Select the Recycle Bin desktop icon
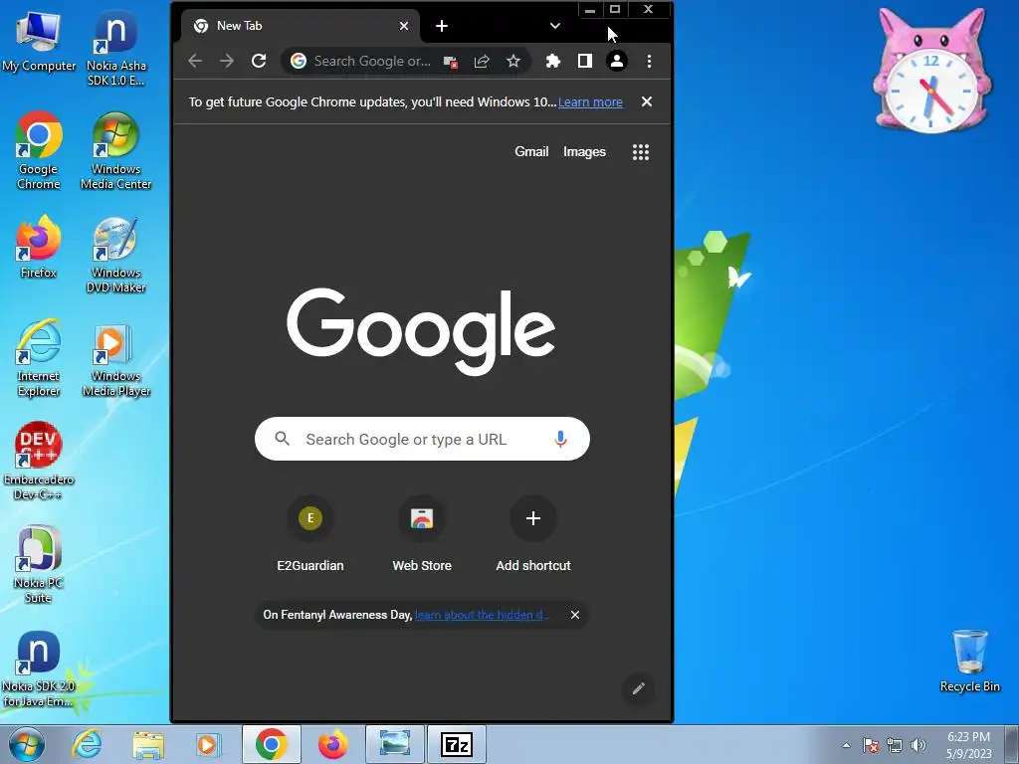 coord(969,661)
